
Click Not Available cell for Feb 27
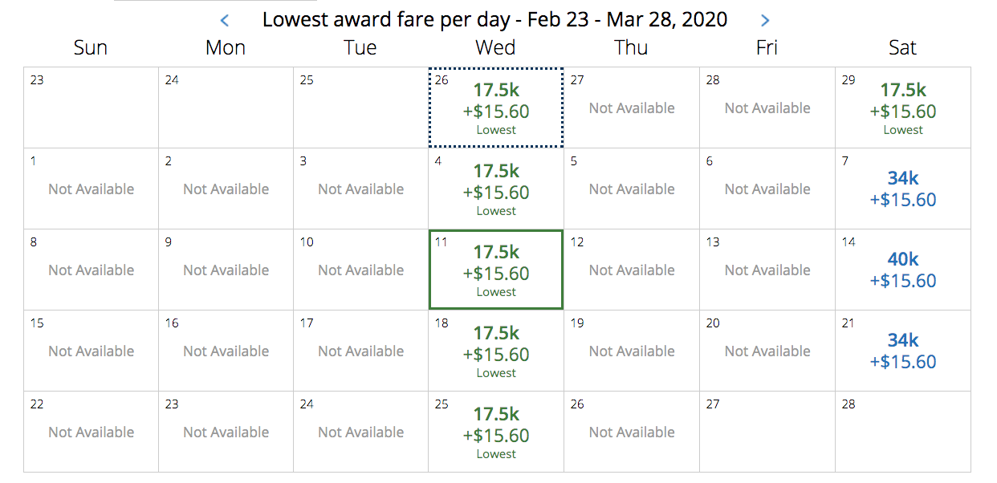(x=632, y=108)
